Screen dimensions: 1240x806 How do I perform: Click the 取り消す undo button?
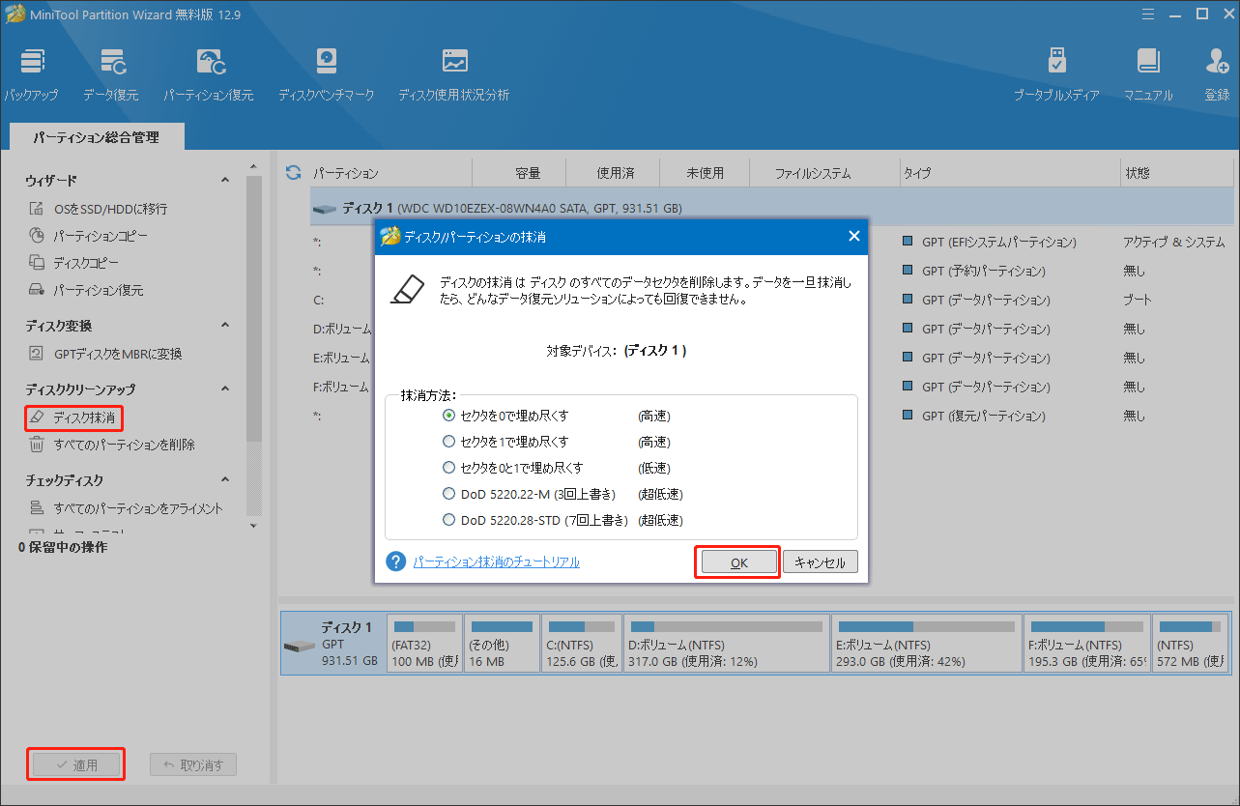point(193,764)
